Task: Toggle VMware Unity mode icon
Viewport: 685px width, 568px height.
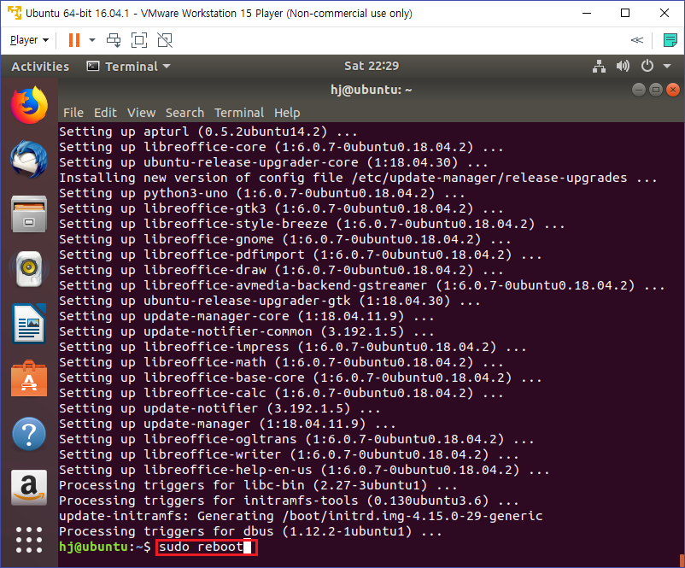Action: [165, 40]
